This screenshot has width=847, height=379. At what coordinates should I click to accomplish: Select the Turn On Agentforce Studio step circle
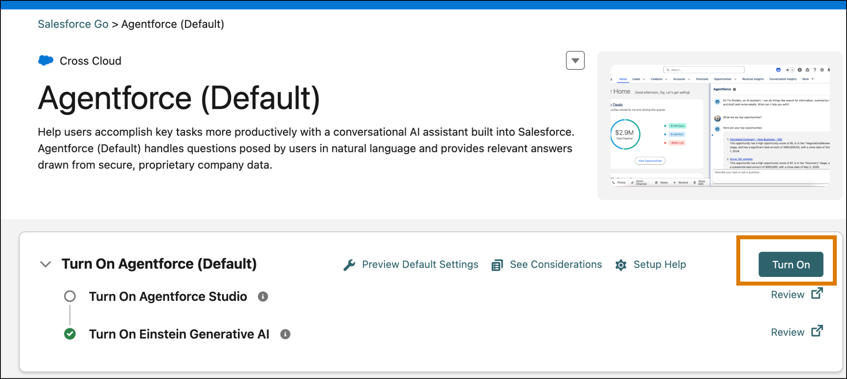(70, 296)
